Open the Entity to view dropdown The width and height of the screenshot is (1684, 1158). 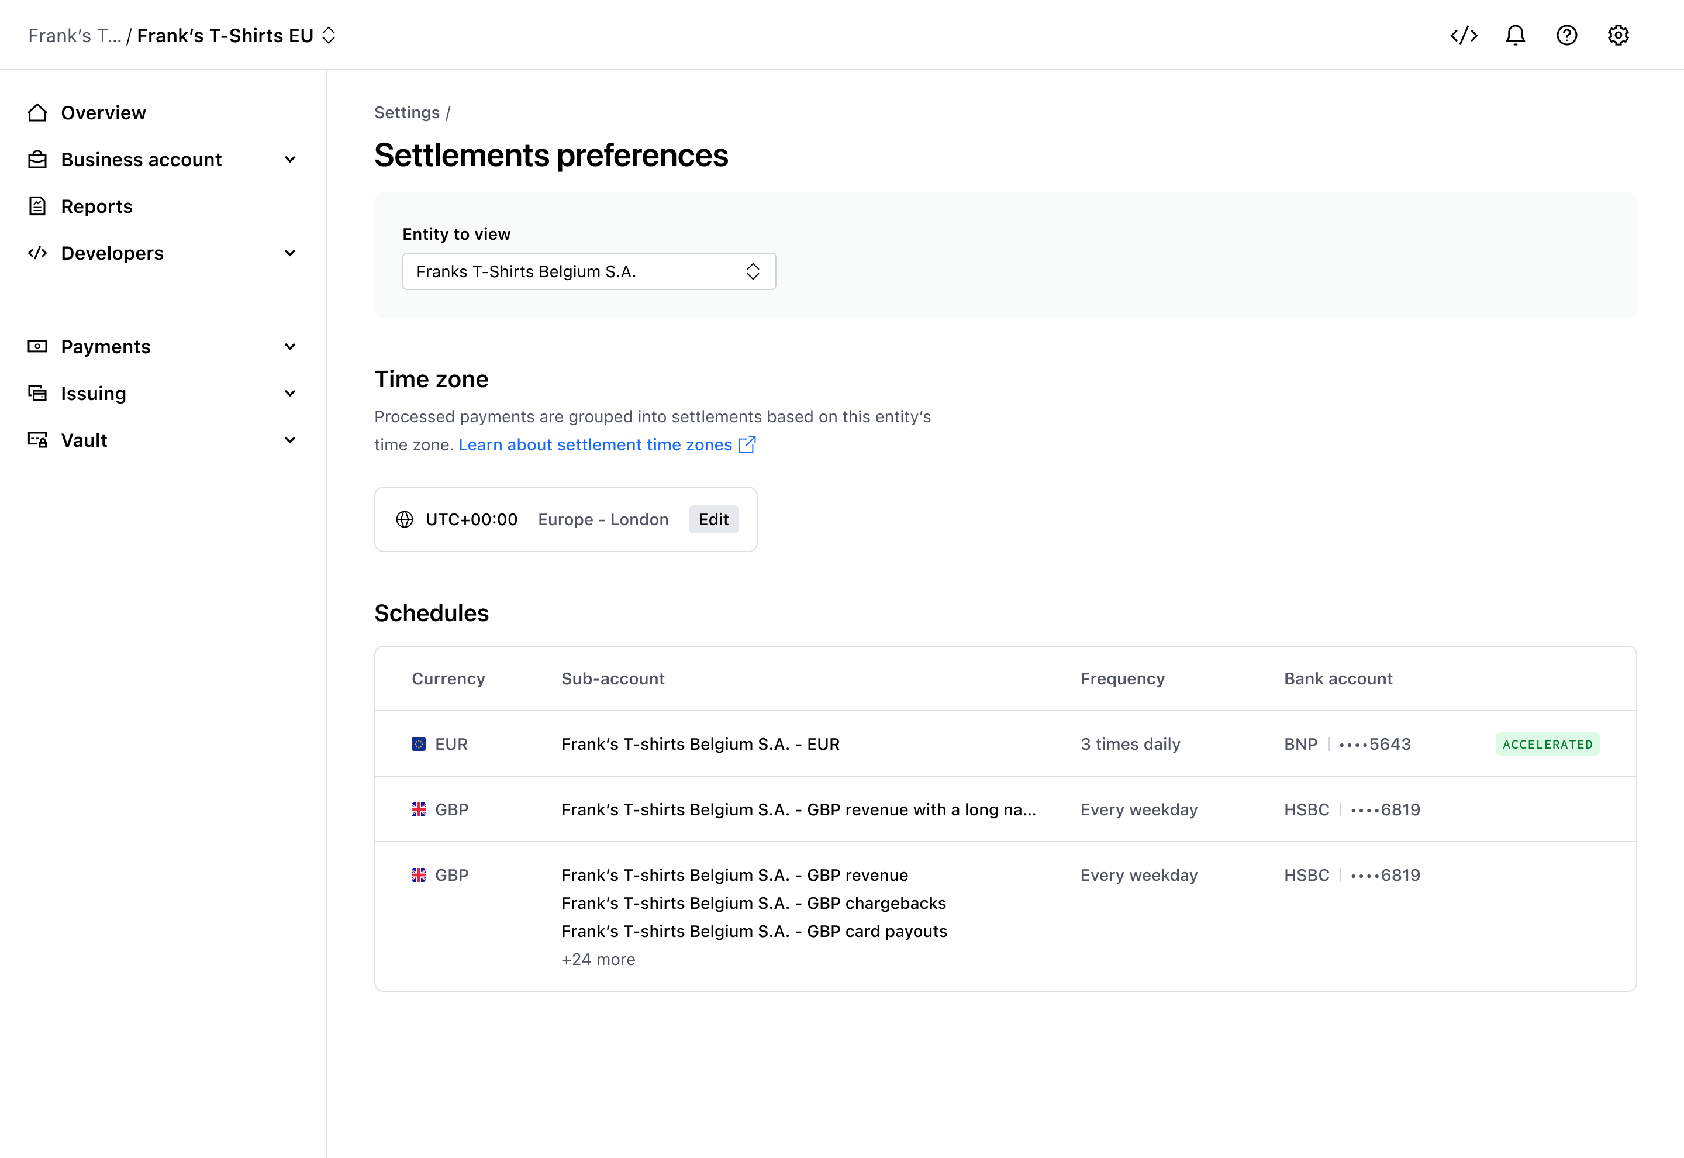pos(589,271)
